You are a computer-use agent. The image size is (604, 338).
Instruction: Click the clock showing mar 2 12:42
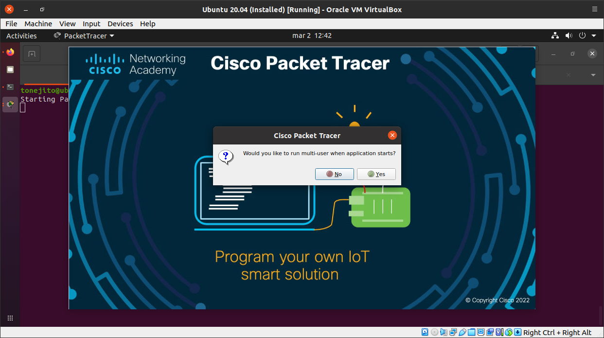(312, 36)
